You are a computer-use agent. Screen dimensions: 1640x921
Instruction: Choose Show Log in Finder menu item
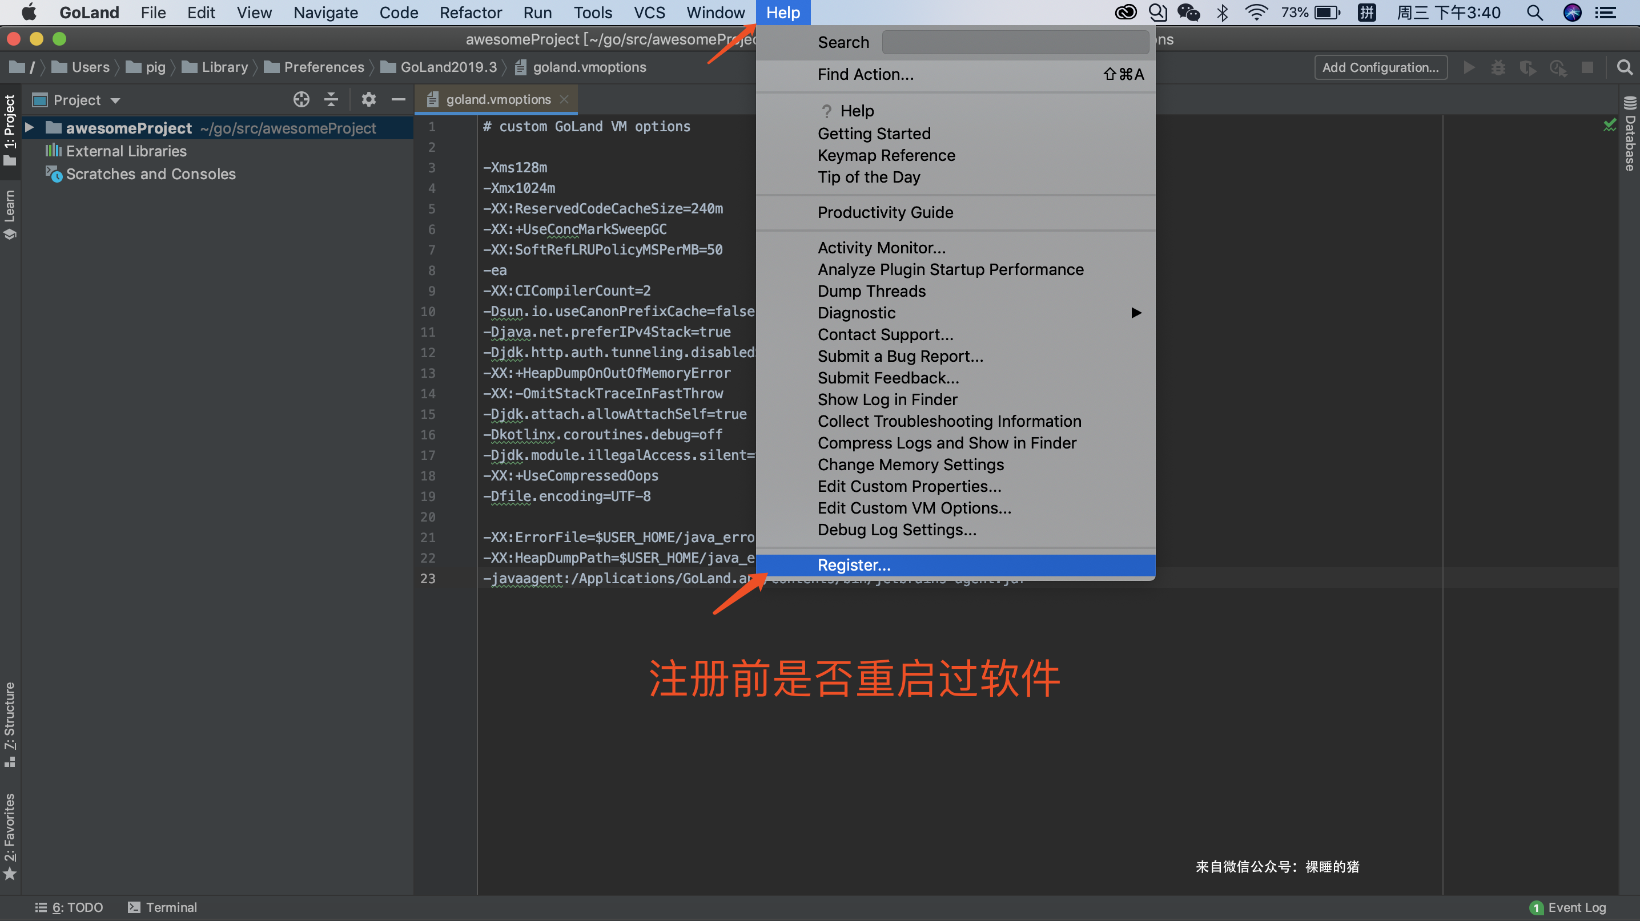(955, 400)
